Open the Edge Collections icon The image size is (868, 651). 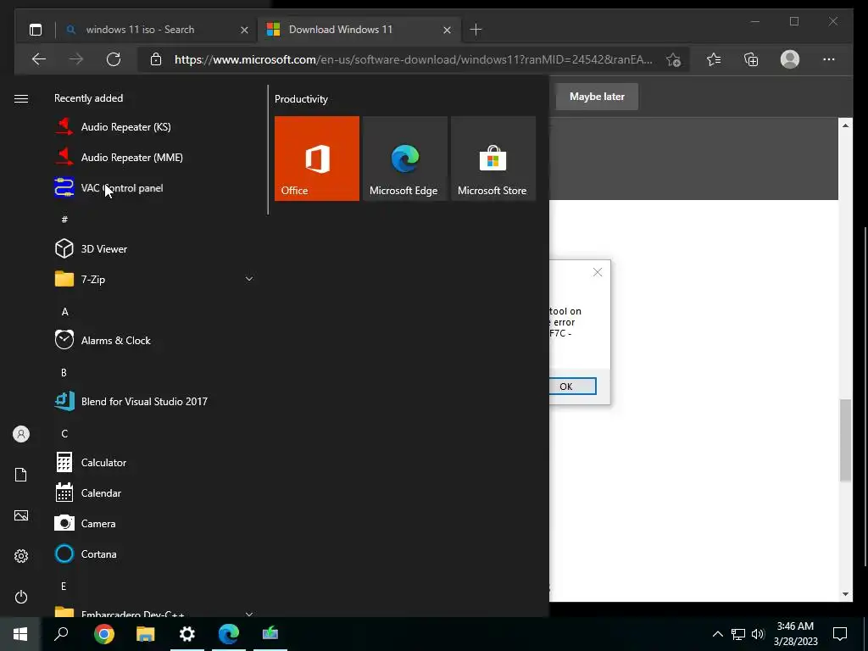[751, 59]
